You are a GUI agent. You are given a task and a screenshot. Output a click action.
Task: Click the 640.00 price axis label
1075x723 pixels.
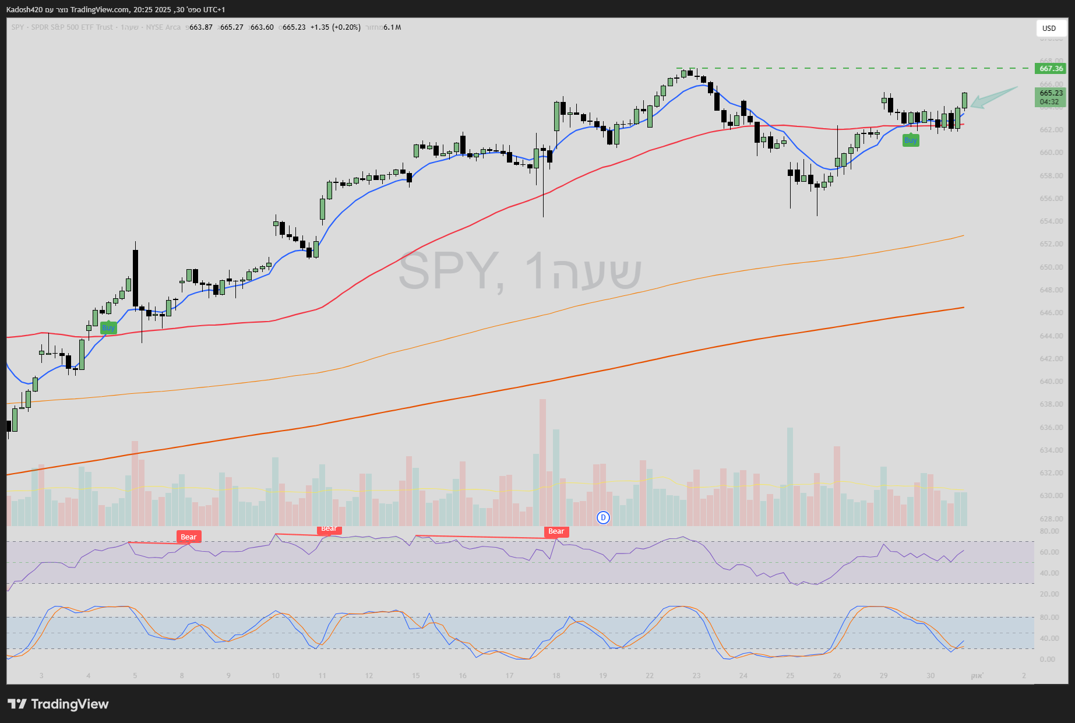click(1051, 381)
